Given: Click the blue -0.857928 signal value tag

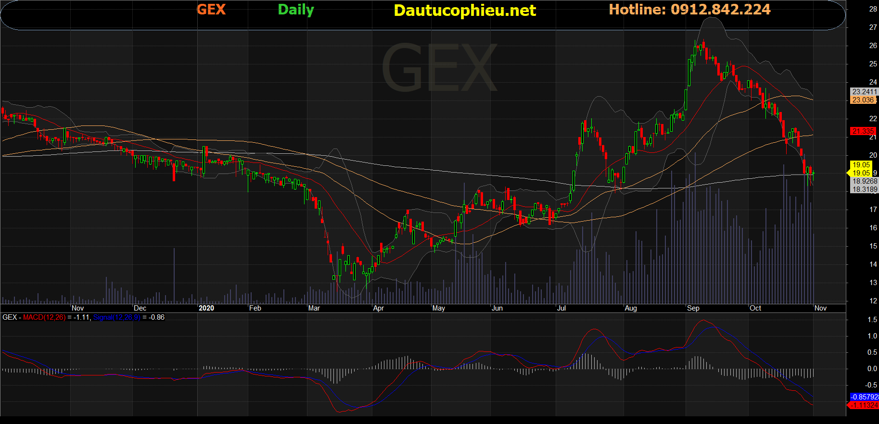Looking at the screenshot, I should point(865,397).
